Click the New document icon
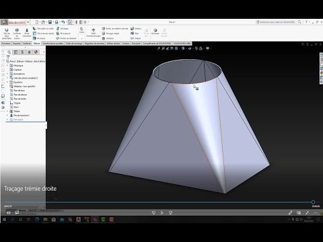Viewport: 323px width, 242px height. click(x=37, y=22)
